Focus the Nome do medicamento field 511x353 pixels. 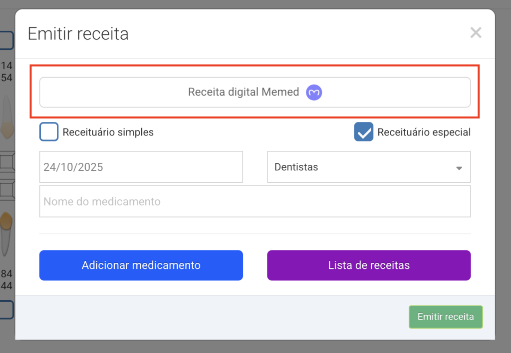pos(255,202)
